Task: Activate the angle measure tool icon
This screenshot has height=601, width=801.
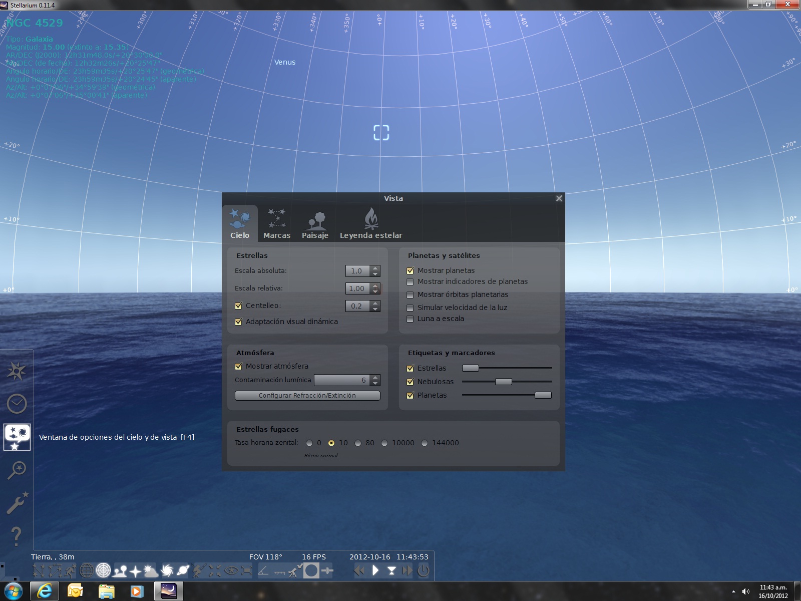Action: [x=263, y=570]
